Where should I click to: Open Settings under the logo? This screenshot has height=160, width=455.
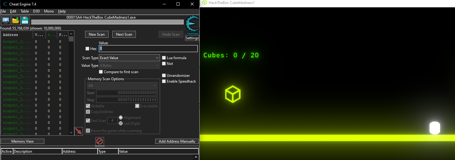[192, 38]
